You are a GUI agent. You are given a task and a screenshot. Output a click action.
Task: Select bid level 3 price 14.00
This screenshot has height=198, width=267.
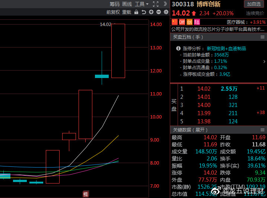point(204,105)
